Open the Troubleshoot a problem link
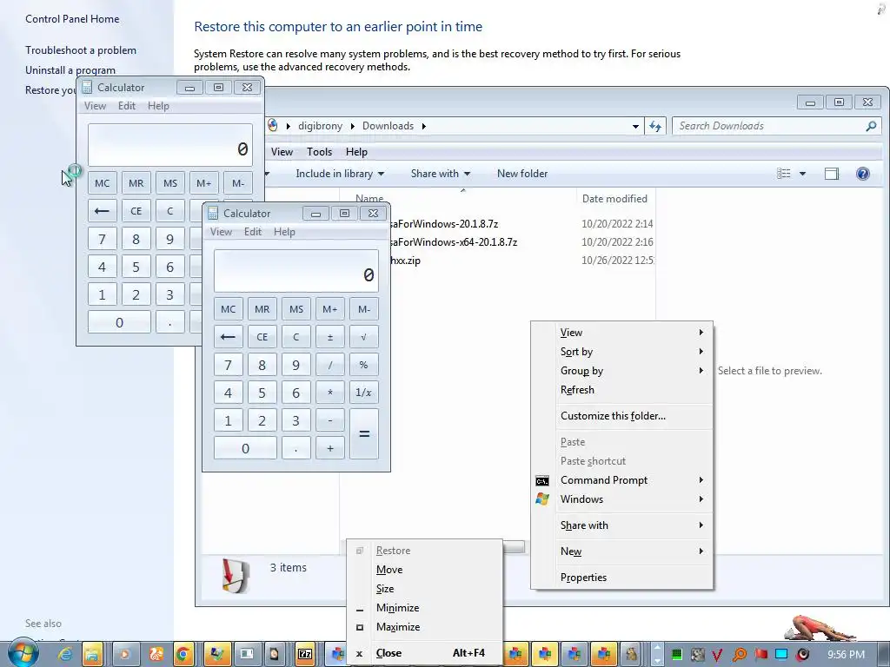Image resolution: width=890 pixels, height=667 pixels. tap(81, 50)
